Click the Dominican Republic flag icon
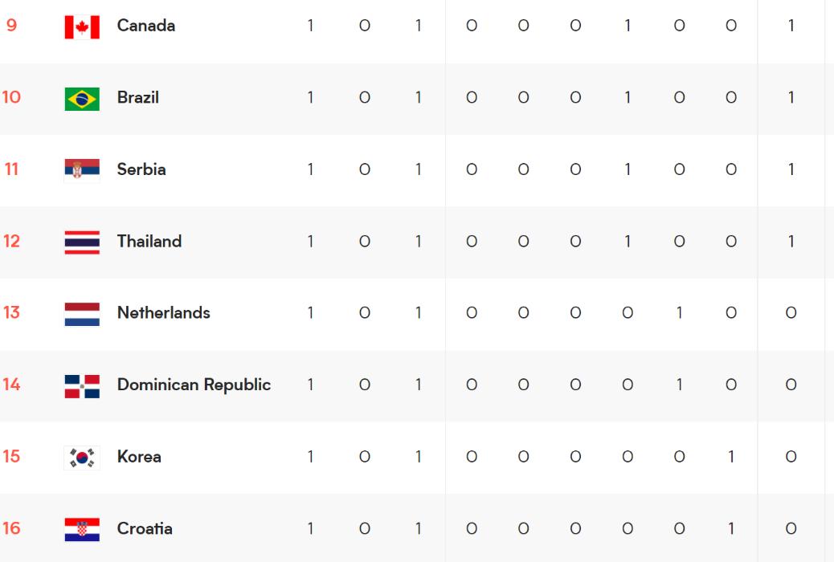The width and height of the screenshot is (834, 562). (x=82, y=385)
